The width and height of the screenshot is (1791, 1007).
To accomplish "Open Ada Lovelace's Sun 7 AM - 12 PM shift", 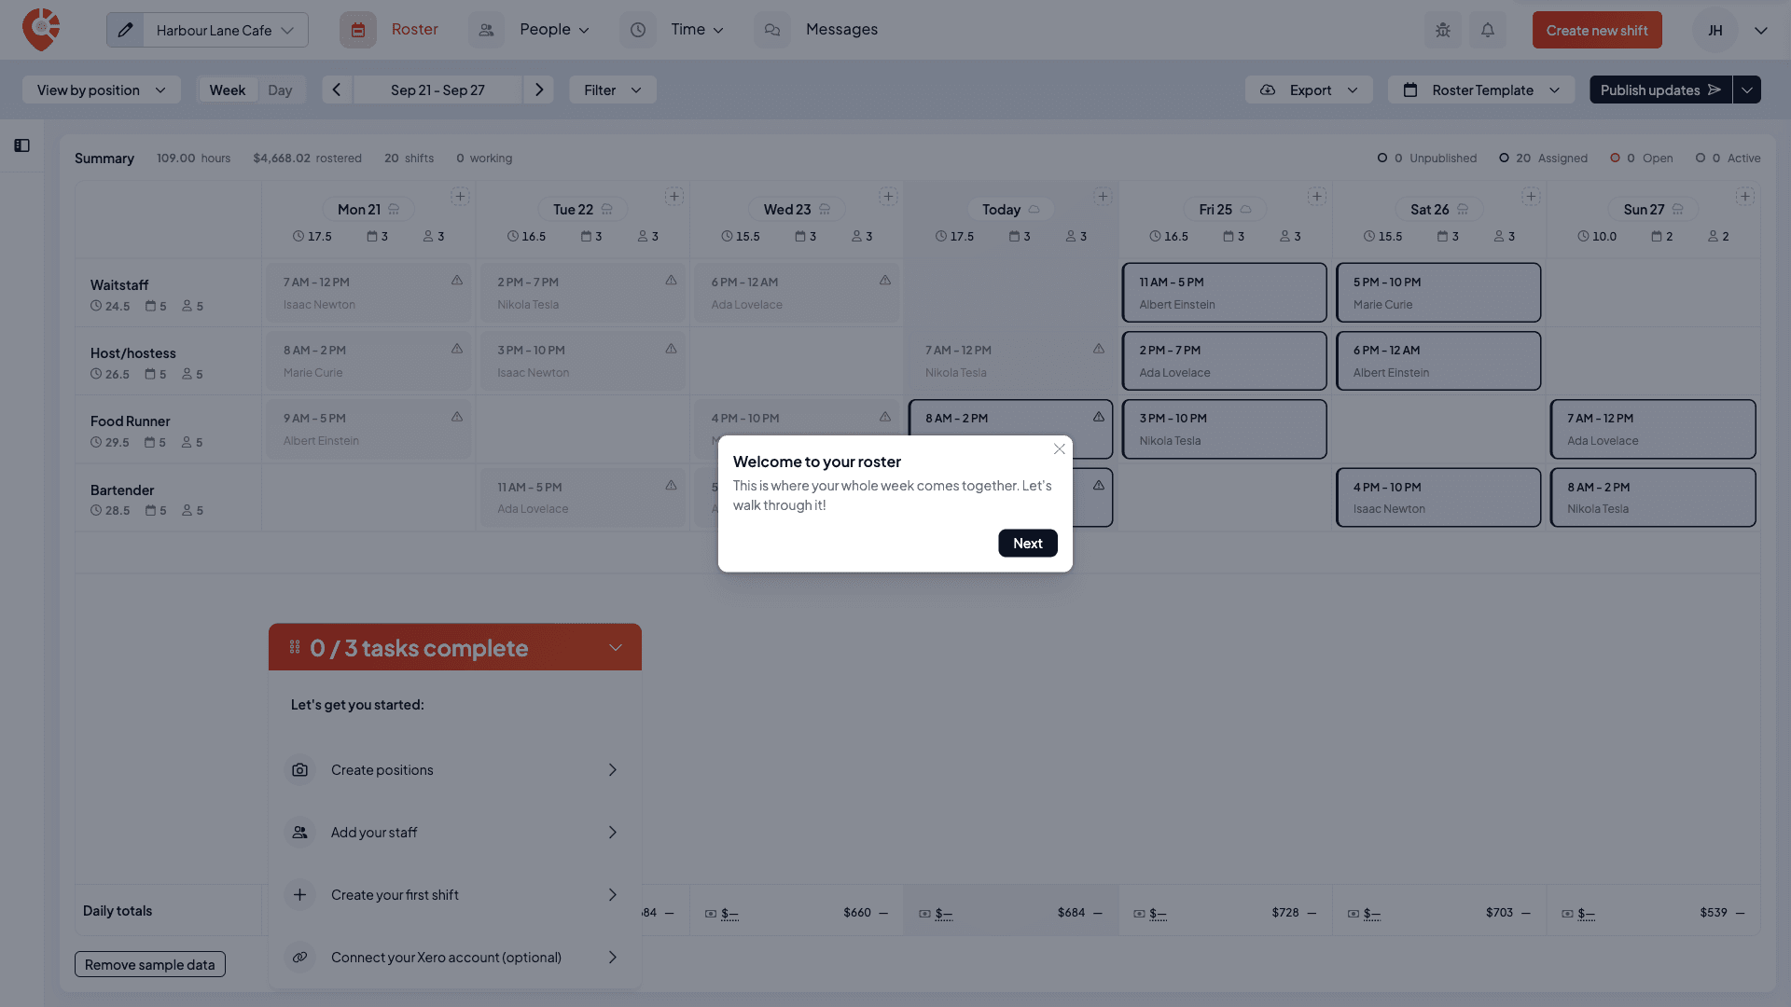I will 1652,429.
